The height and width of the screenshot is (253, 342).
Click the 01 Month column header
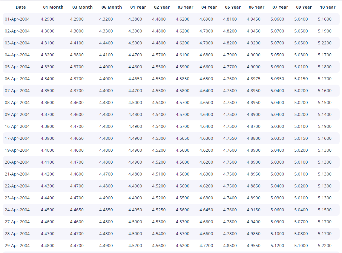coord(53,7)
